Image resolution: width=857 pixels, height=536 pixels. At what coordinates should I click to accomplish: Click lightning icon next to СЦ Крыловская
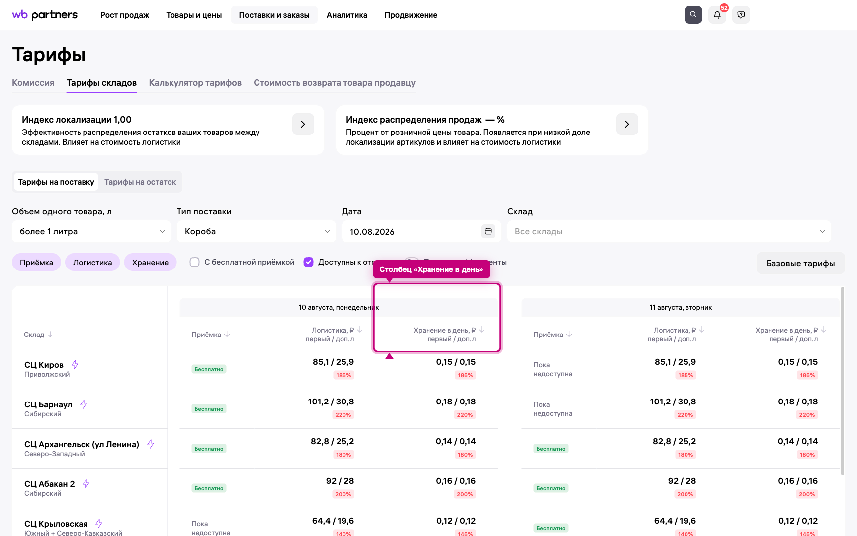(x=99, y=524)
